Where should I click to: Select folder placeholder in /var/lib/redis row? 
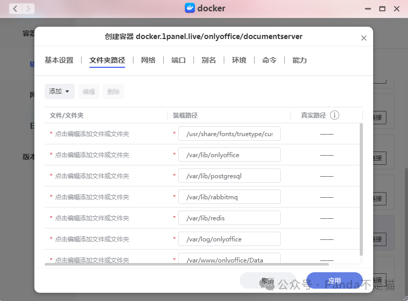(92, 218)
